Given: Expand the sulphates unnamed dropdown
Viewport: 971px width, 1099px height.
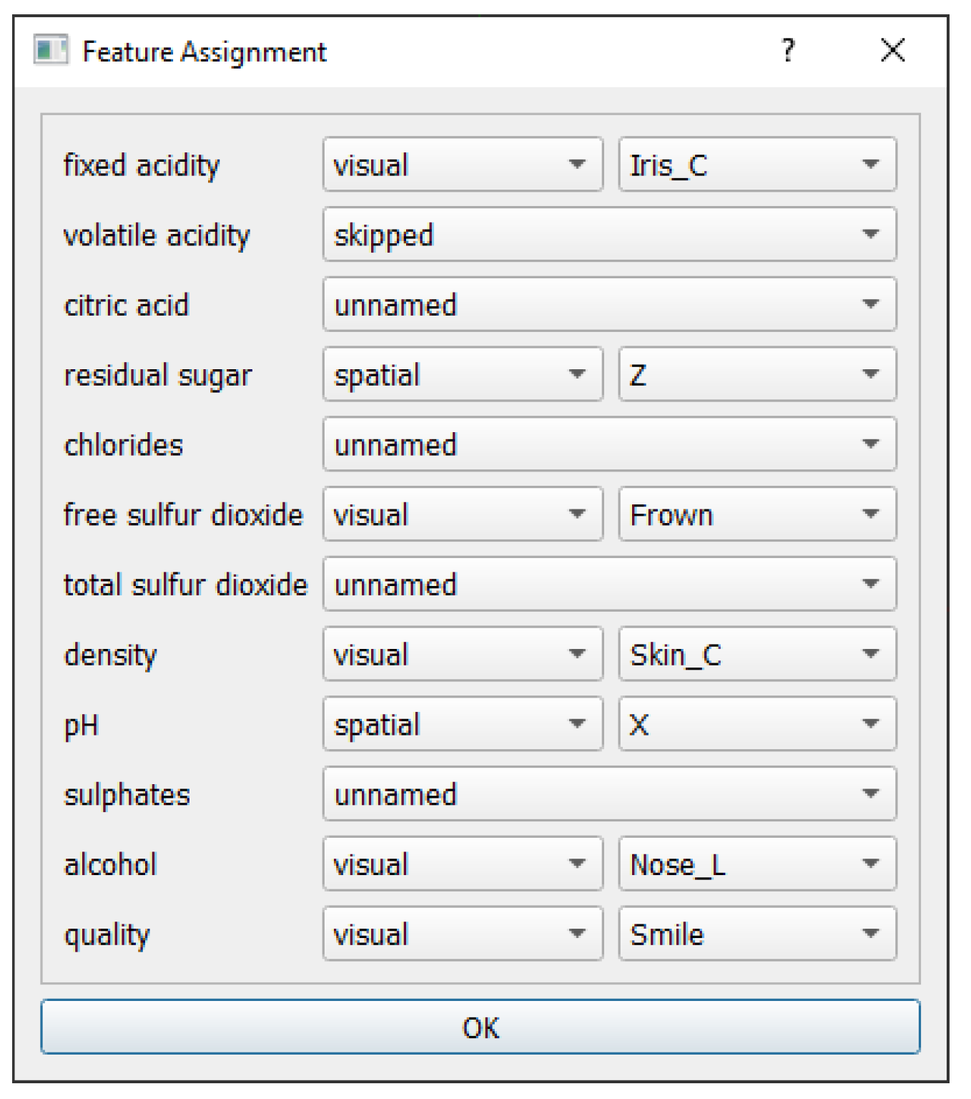Looking at the screenshot, I should click(609, 794).
